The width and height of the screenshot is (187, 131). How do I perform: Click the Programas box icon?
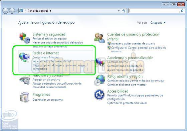click(24, 97)
